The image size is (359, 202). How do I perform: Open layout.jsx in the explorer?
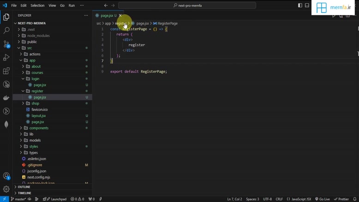coord(39,116)
